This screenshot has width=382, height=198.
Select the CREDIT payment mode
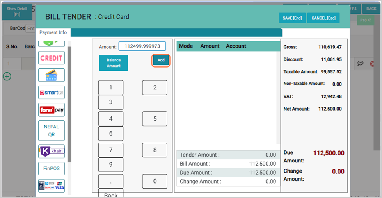pyautogui.click(x=52, y=58)
